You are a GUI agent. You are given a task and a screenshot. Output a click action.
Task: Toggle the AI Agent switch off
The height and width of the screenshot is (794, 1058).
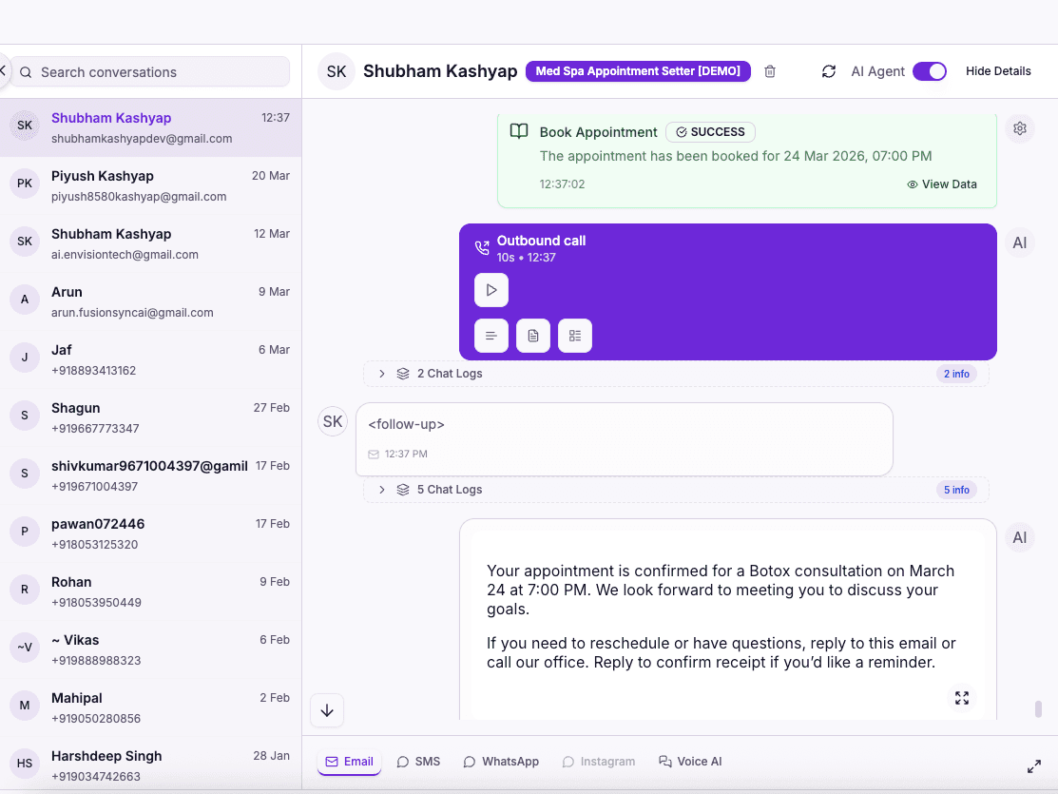click(x=929, y=70)
